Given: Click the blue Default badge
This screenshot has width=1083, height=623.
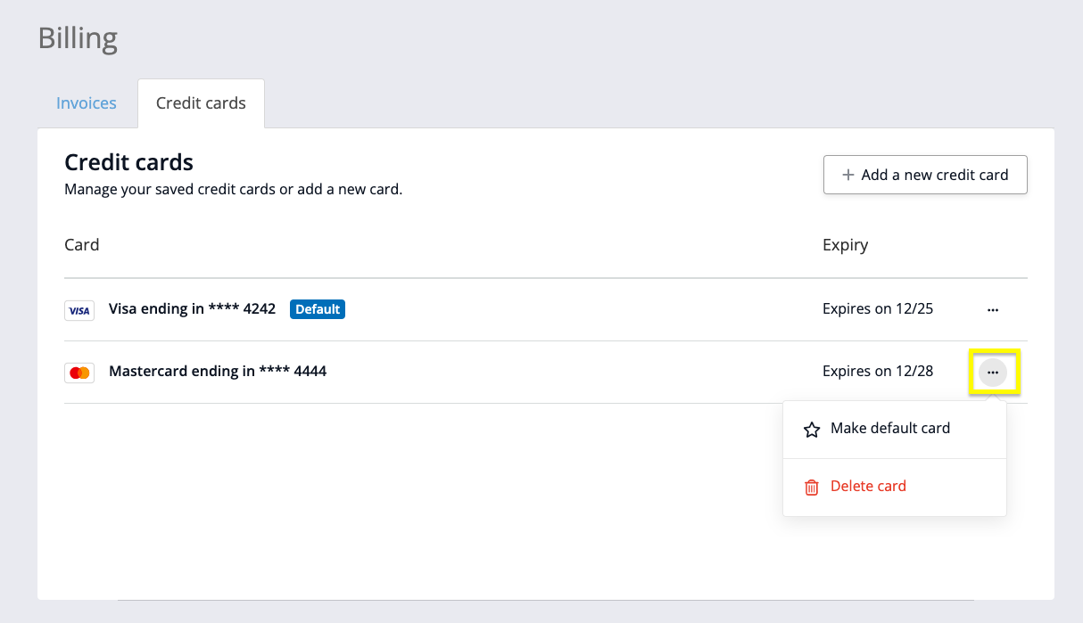Looking at the screenshot, I should (x=318, y=309).
